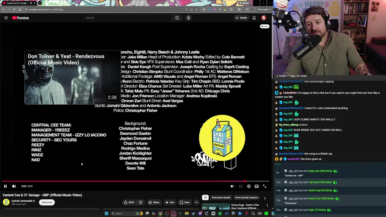Click the browser address bar URL
Viewport: 386px width, 217px height.
click(x=46, y=9)
